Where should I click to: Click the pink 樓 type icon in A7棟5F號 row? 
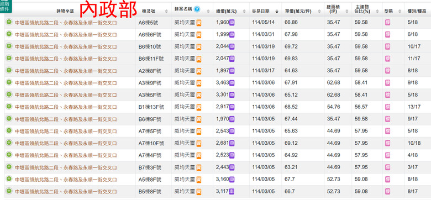coord(387,131)
